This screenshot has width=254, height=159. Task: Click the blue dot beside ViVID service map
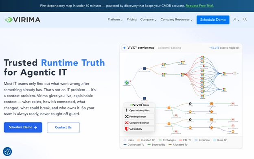[x=125, y=48]
